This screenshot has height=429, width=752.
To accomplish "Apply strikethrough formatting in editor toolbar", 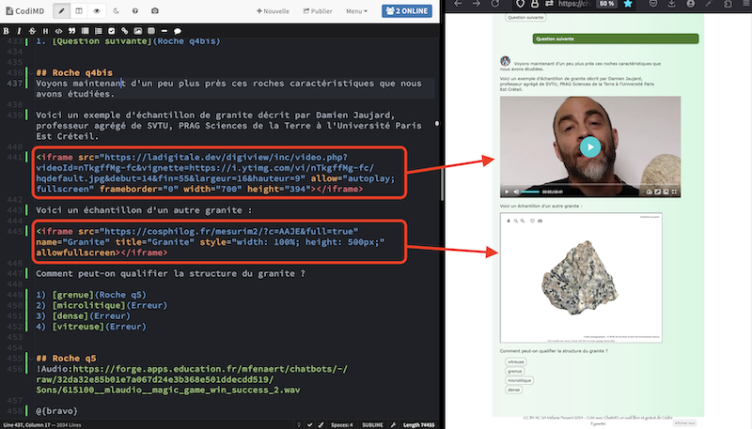I will tap(32, 31).
